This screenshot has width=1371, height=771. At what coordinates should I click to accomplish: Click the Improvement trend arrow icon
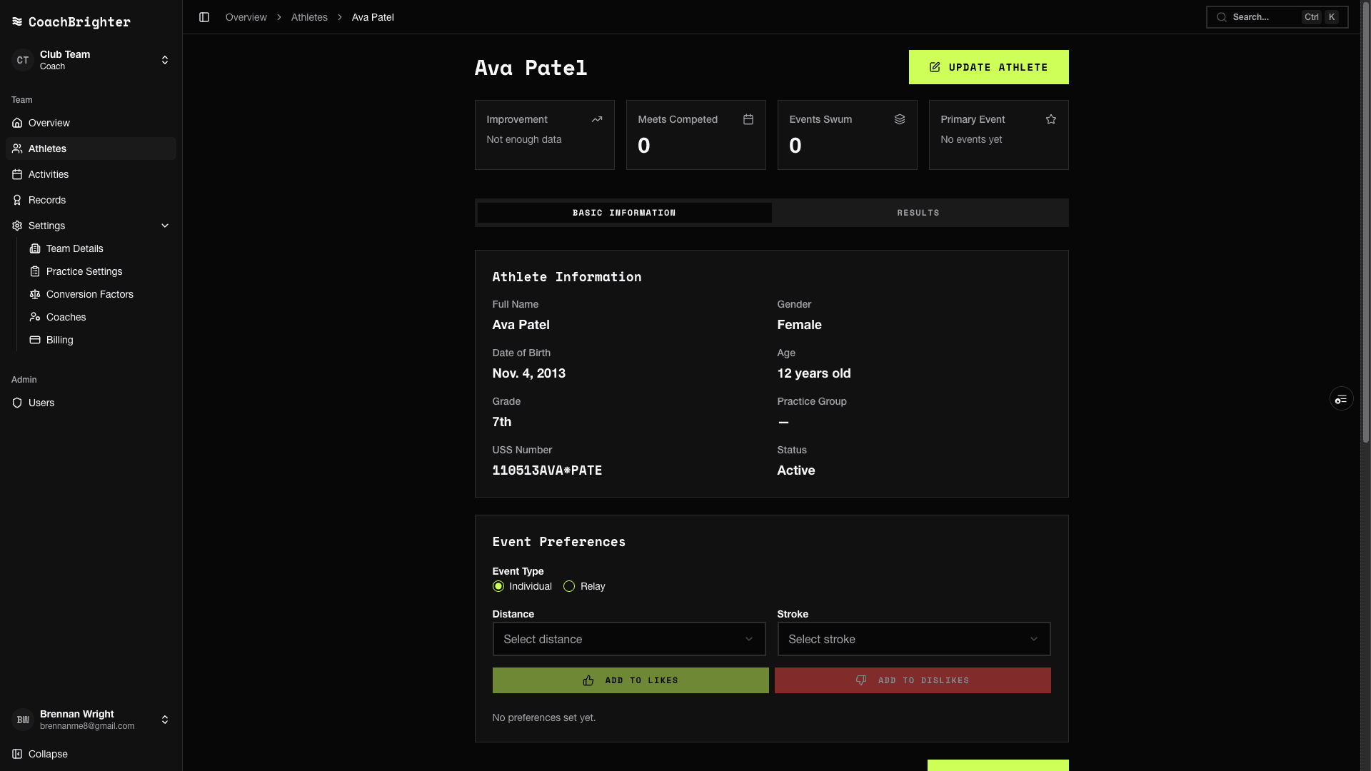tap(597, 119)
